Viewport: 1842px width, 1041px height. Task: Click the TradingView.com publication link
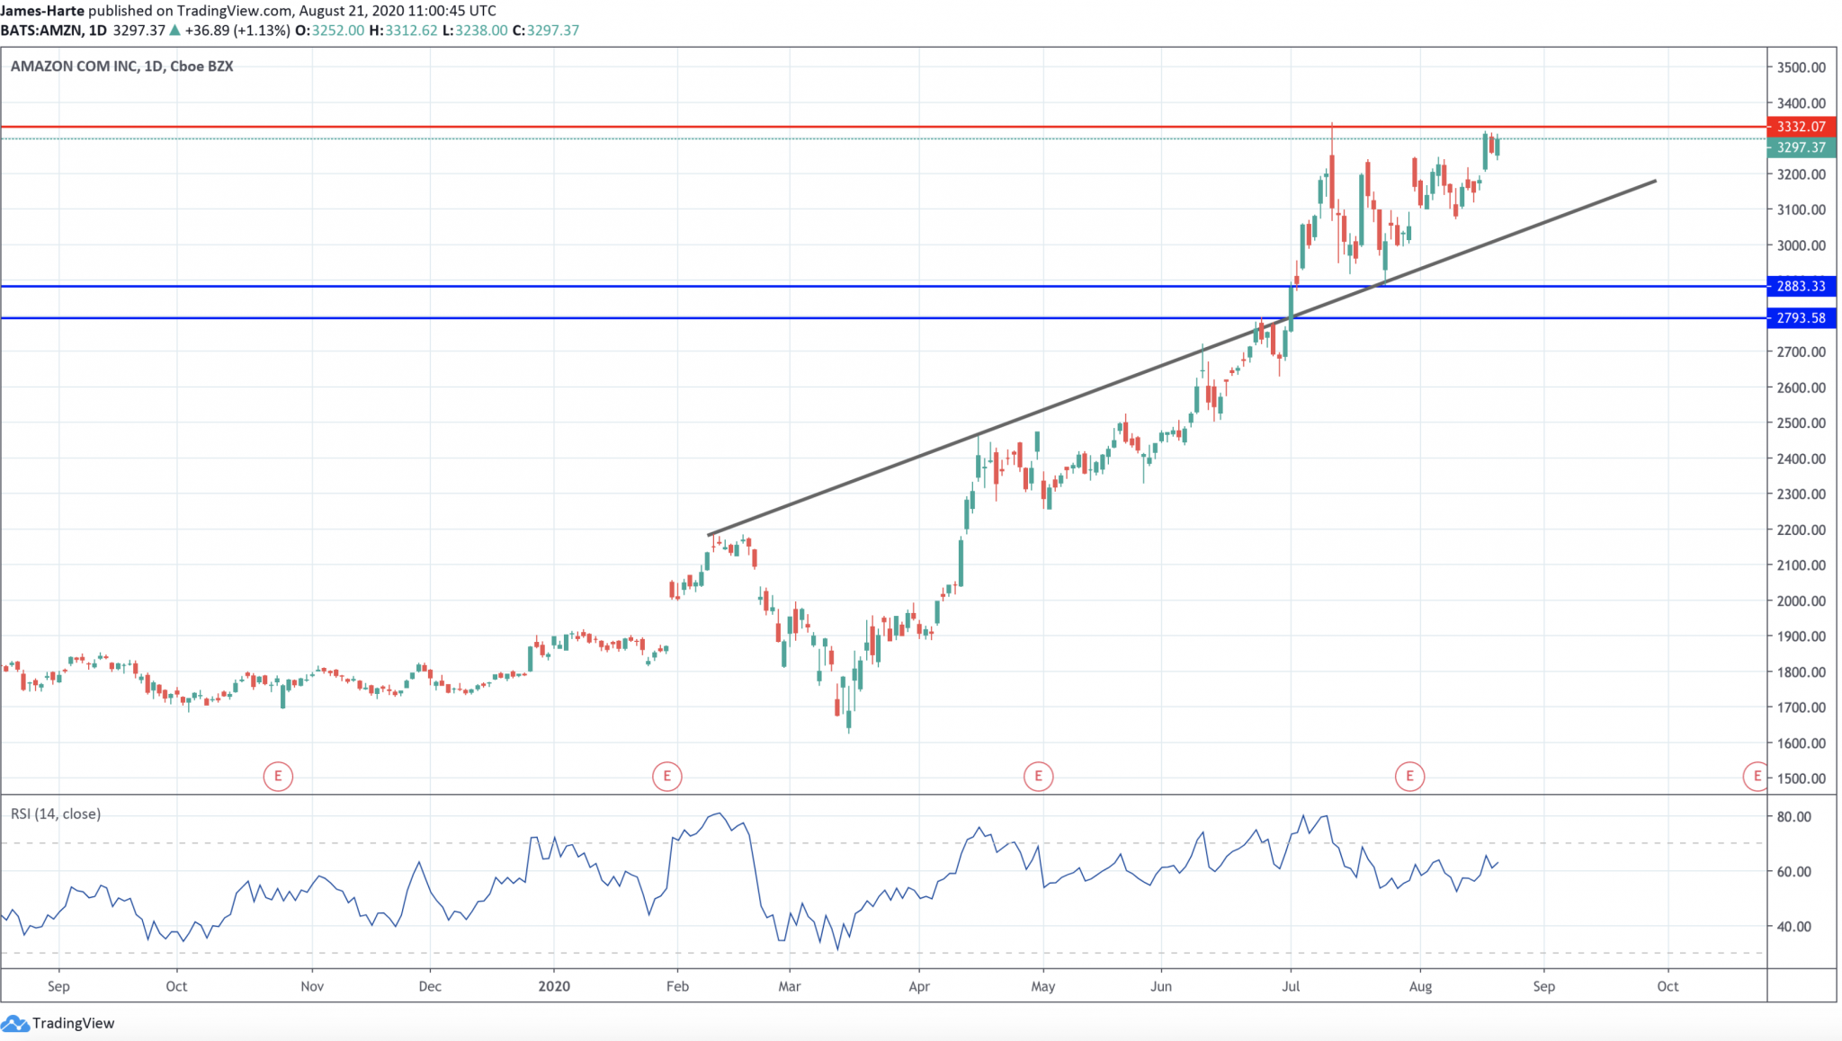236,12
